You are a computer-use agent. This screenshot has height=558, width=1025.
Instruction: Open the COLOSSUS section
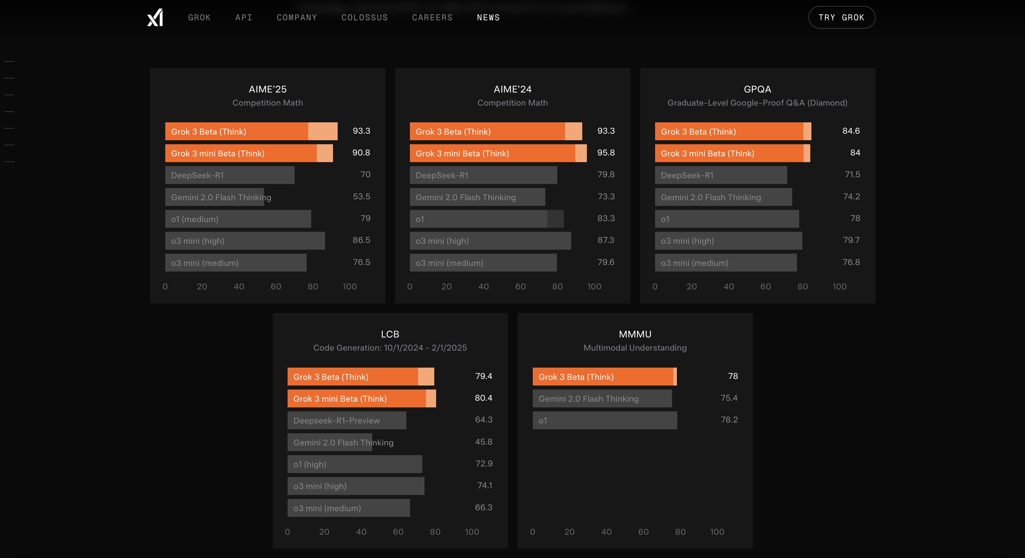[x=365, y=17]
